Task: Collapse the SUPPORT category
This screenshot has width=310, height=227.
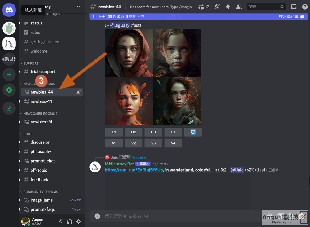Action: (29, 63)
